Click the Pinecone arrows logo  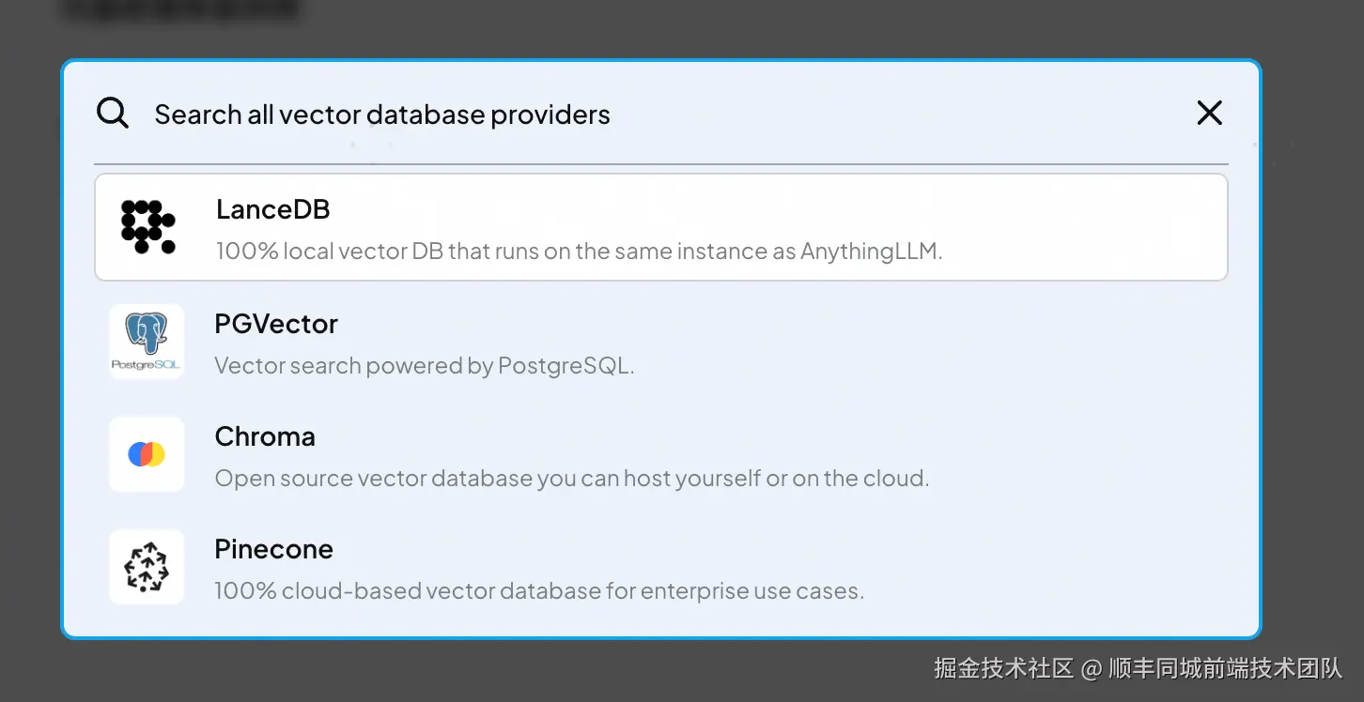147,567
